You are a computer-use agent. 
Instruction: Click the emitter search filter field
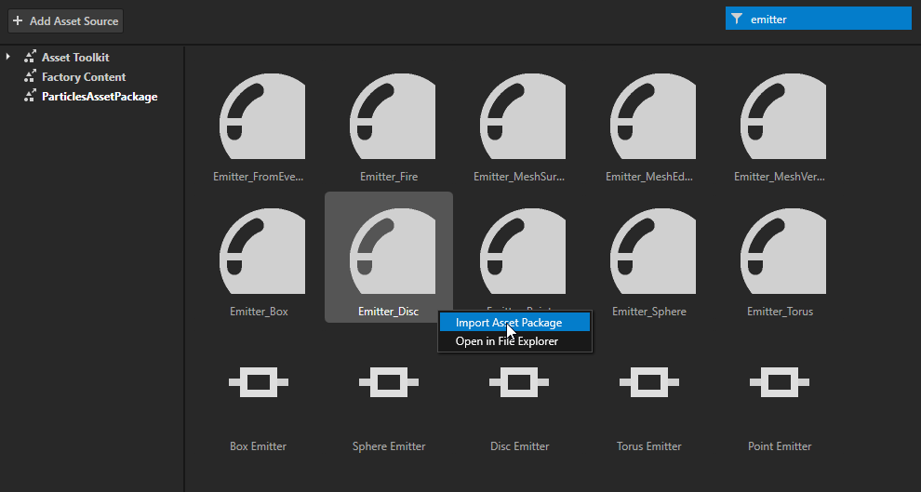point(819,19)
